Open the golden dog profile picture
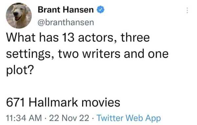The height and width of the screenshot is (125, 197). [x=19, y=16]
